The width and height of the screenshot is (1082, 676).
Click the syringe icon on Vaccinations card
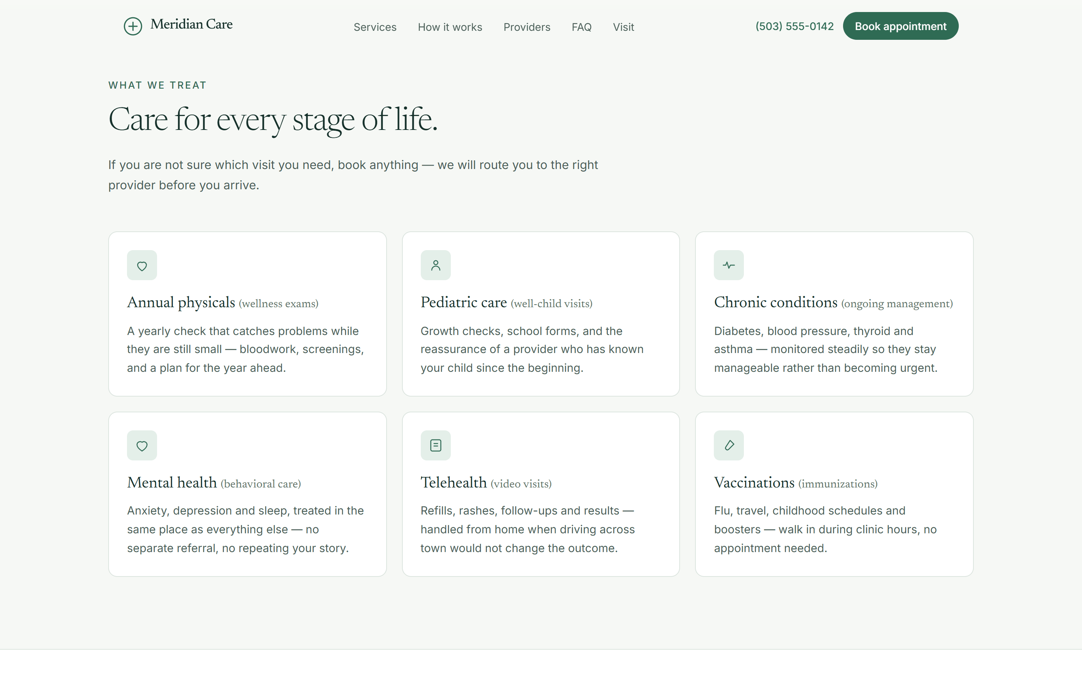[x=729, y=446]
